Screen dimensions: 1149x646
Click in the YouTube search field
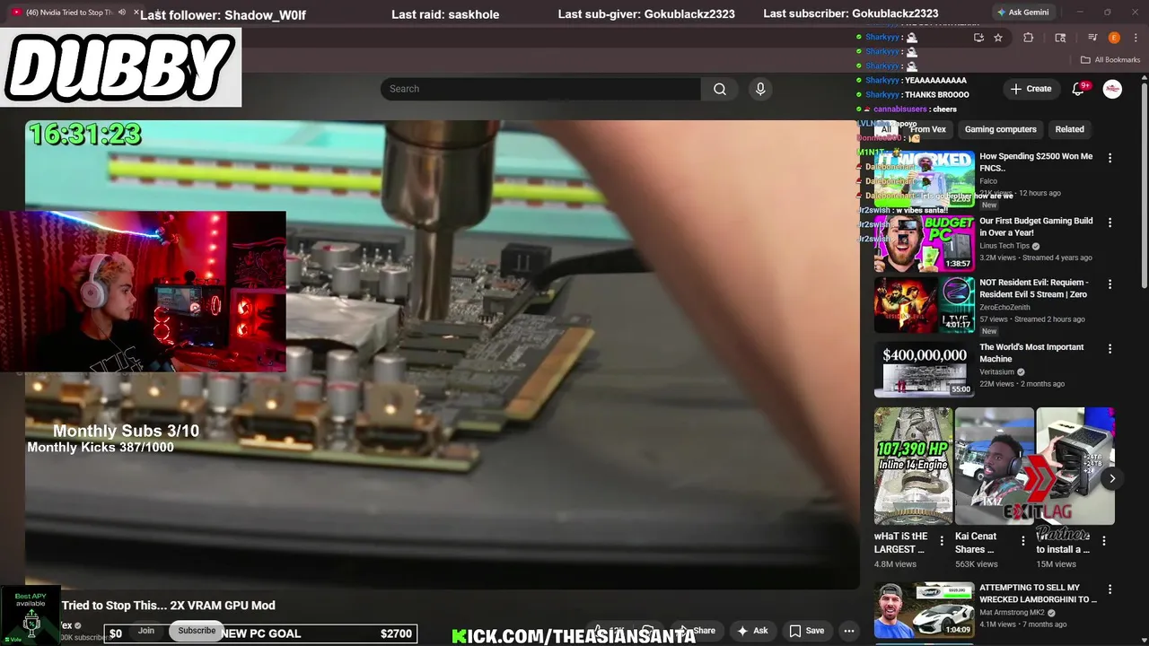point(540,89)
